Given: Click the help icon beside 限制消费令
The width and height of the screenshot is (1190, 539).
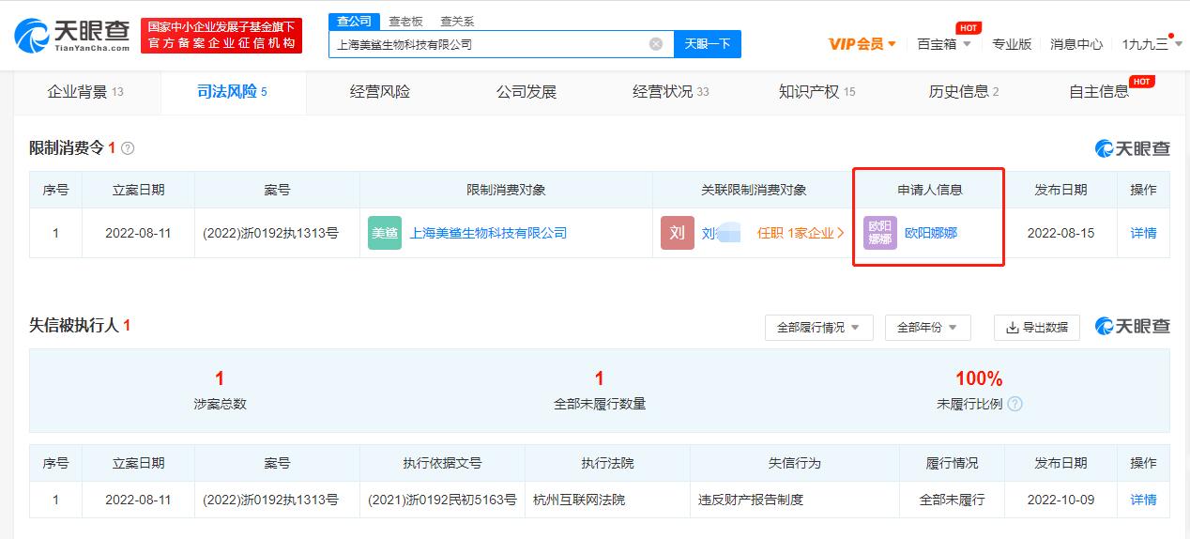Looking at the screenshot, I should click(x=128, y=148).
